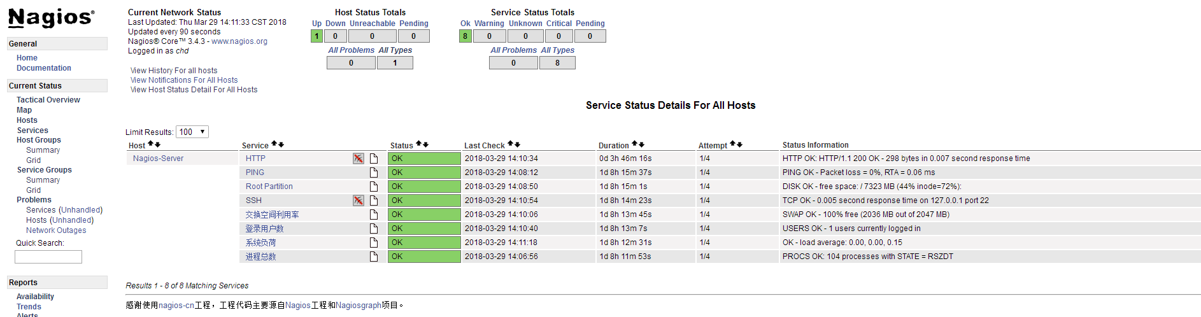Open extra notes icon for Root Partition
Screen dimensions: 1201x317
click(374, 187)
